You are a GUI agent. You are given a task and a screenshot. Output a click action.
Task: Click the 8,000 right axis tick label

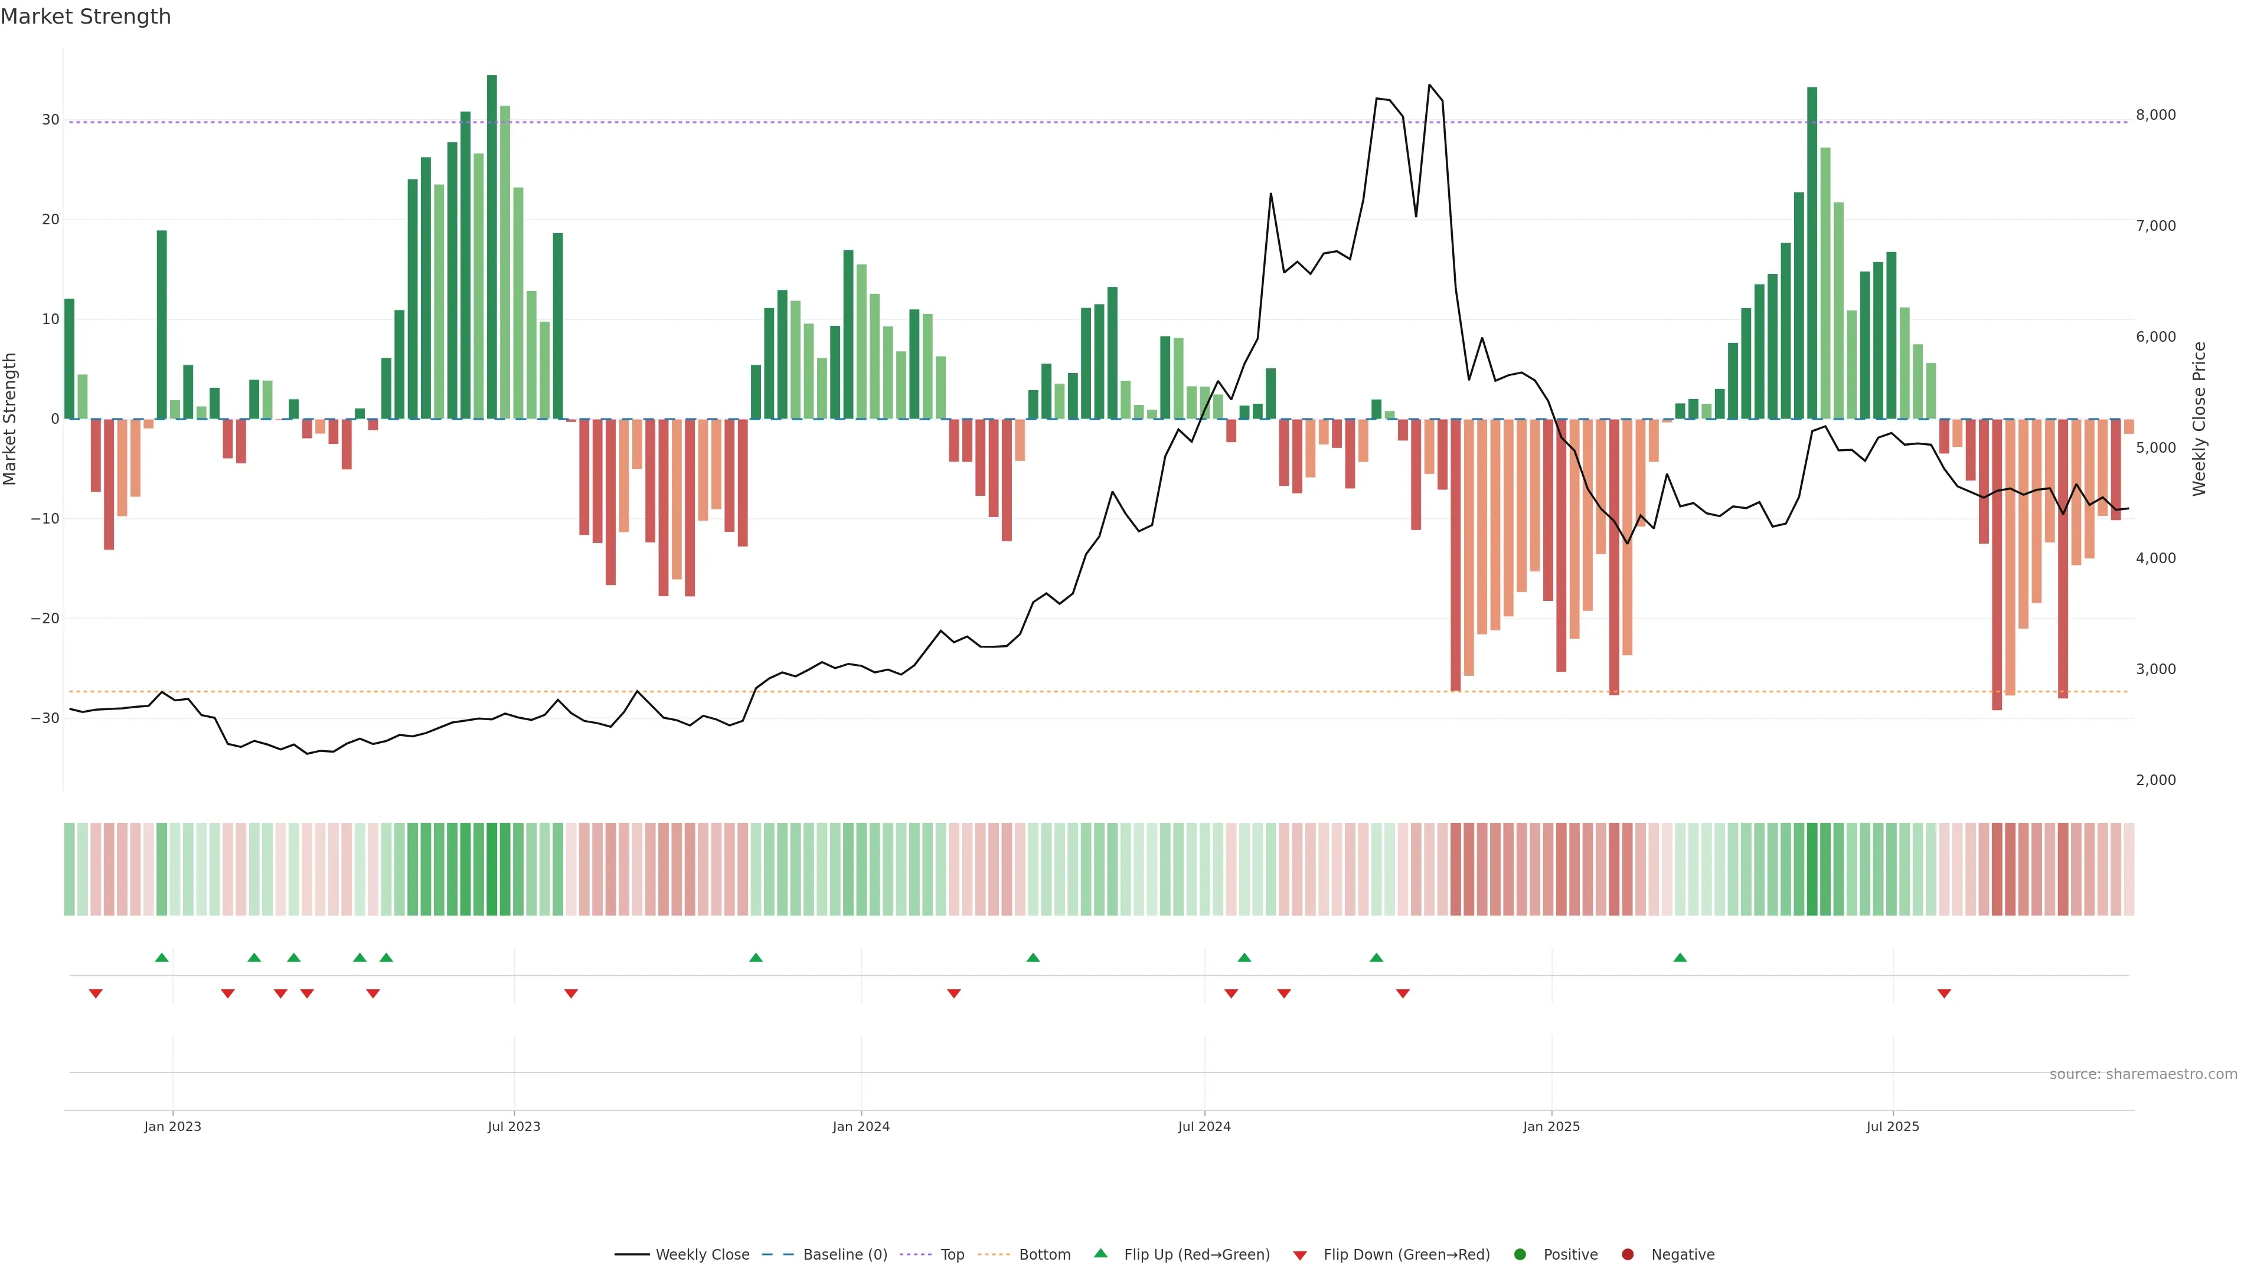pos(2155,115)
